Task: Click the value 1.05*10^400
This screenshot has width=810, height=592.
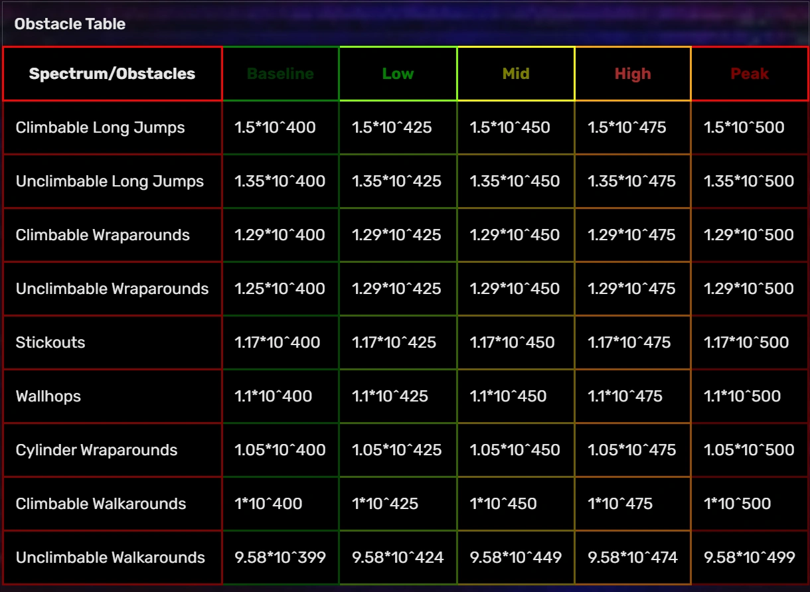Action: (280, 450)
